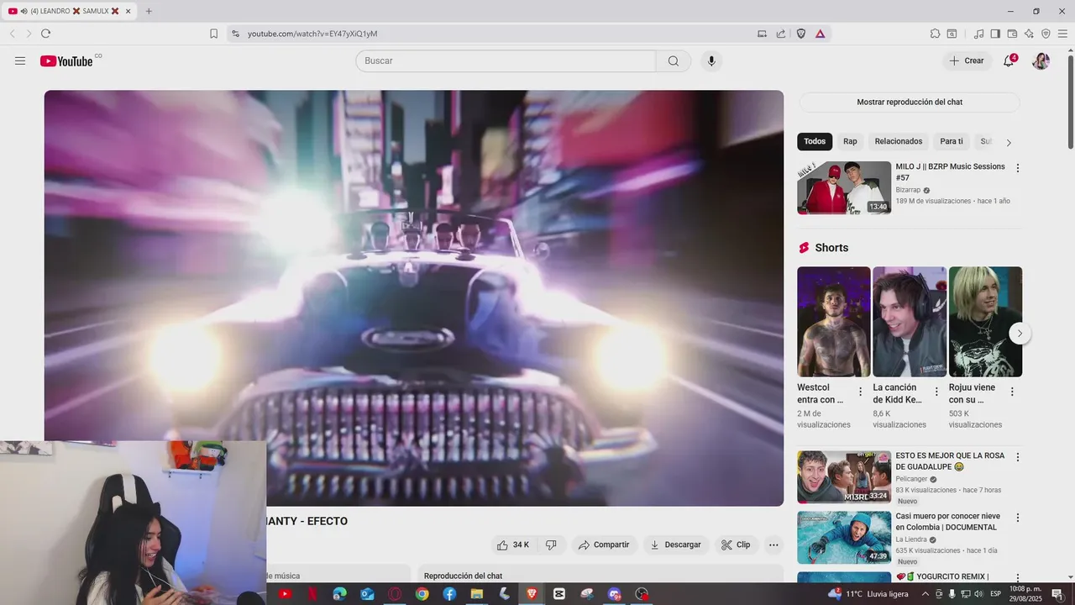Click the Buscar search field

click(x=506, y=60)
